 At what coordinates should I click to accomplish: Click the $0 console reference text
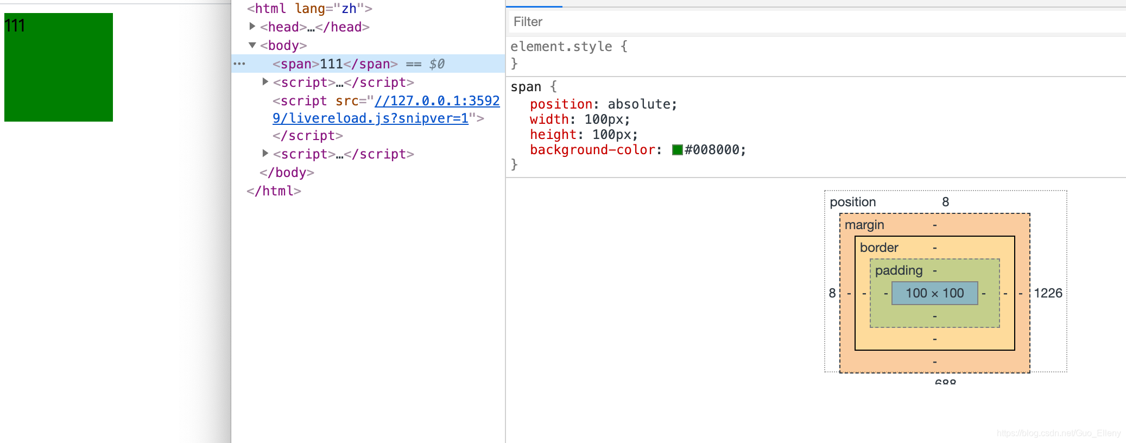coord(437,64)
